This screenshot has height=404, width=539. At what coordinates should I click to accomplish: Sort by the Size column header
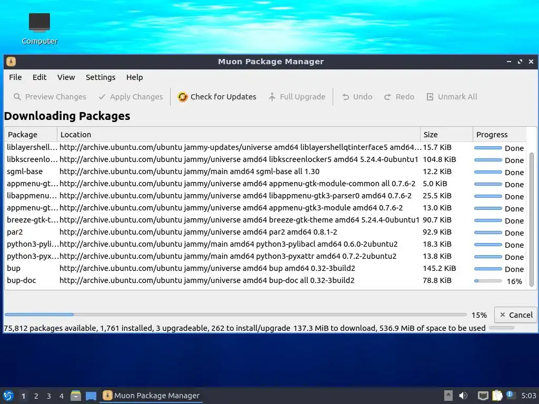coord(446,134)
